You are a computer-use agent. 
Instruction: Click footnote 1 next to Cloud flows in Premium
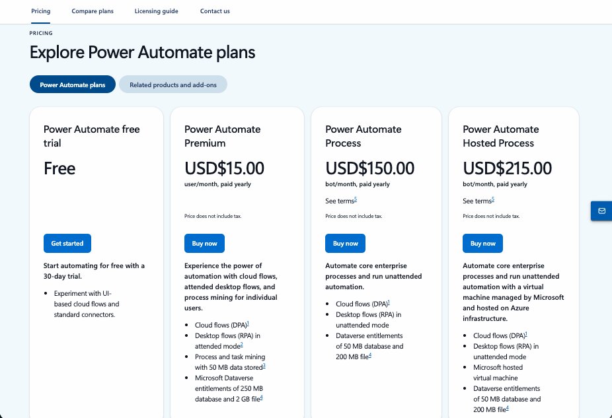[249, 324]
